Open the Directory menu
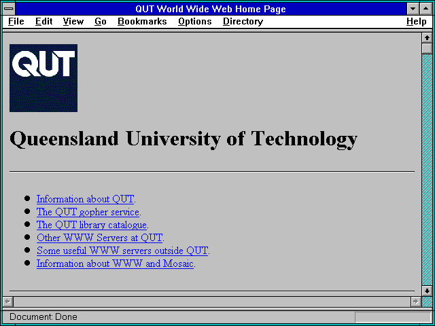Screen dimensions: 435x326 click(x=243, y=22)
